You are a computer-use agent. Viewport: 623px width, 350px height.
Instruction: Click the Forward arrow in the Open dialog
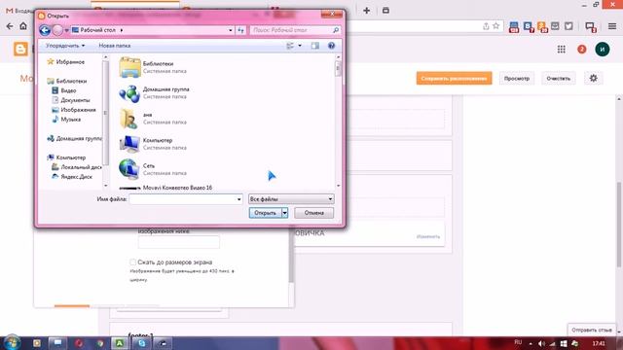(x=58, y=30)
